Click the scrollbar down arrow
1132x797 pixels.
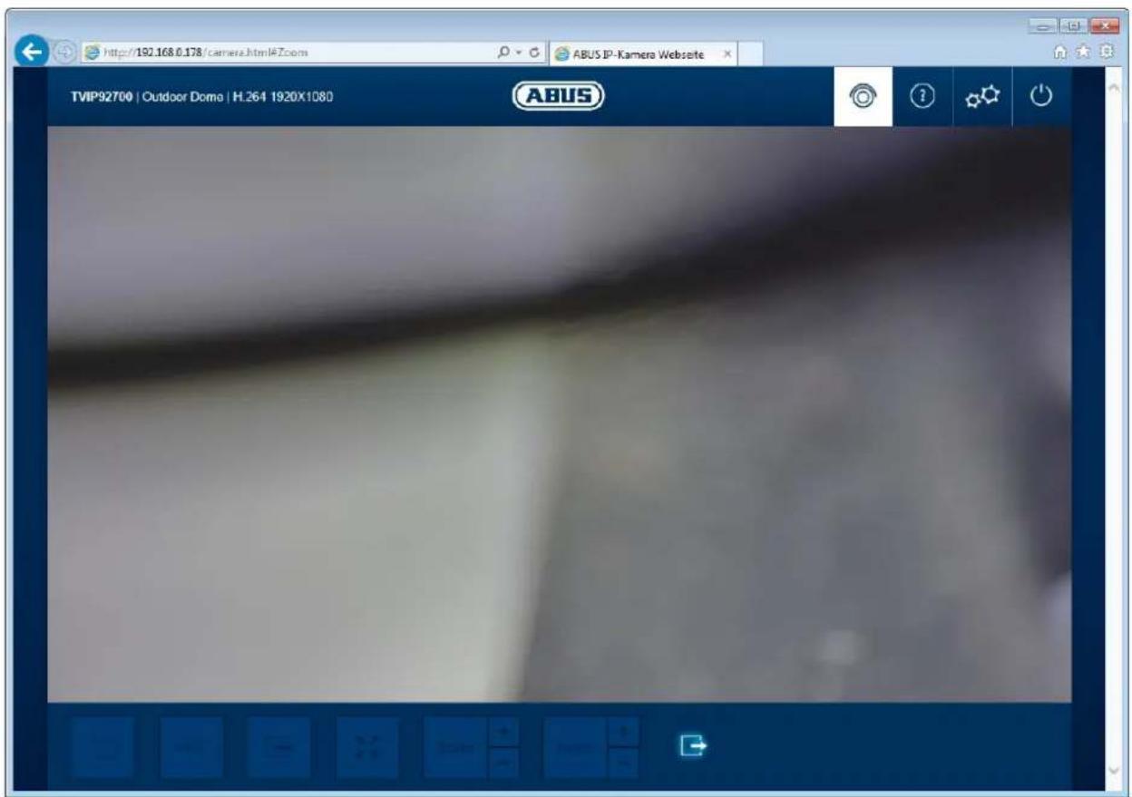coord(1114,769)
